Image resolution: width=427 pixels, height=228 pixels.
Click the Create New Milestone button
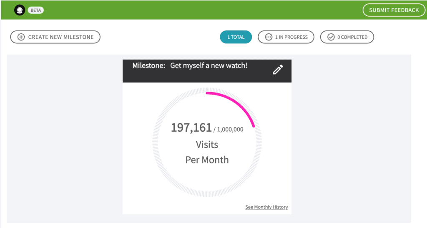tap(55, 37)
